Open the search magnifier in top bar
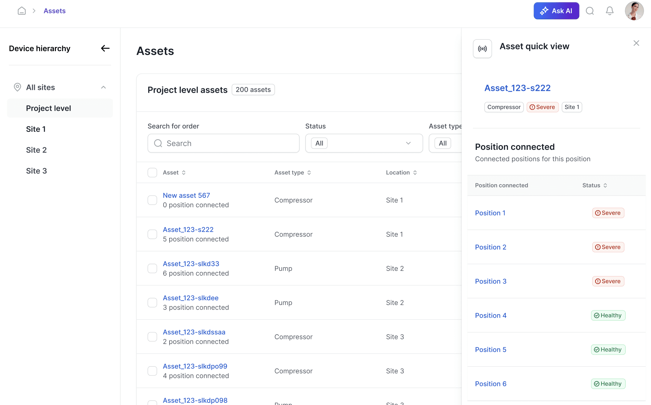 pyautogui.click(x=590, y=11)
